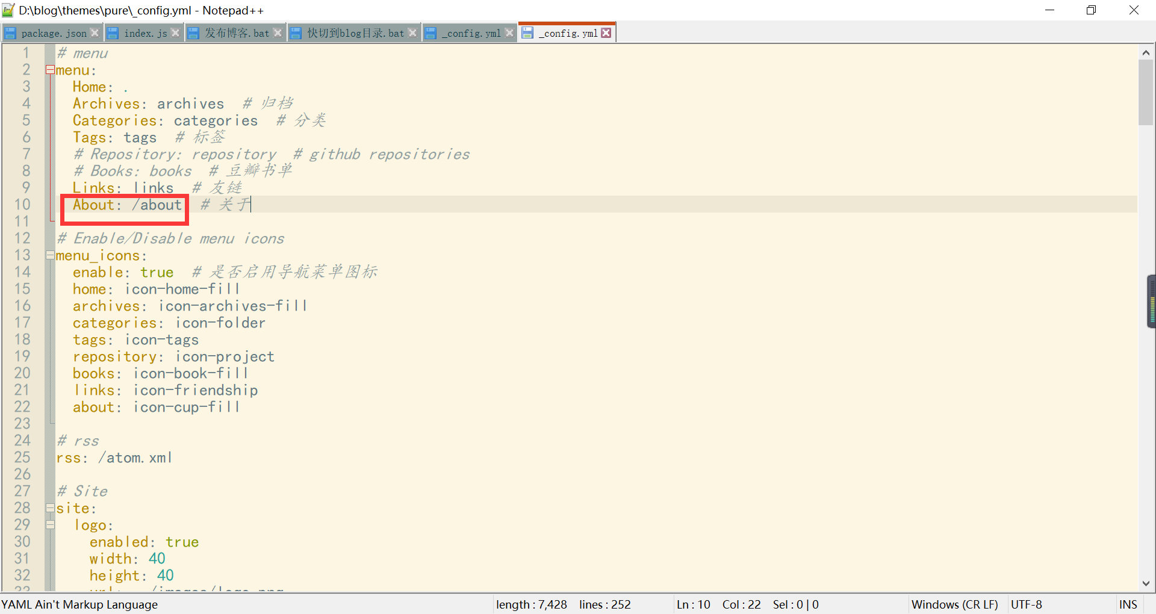Screen dimensions: 1156x614
Task: Collapse the logo: block fold marker
Action: click(50, 525)
